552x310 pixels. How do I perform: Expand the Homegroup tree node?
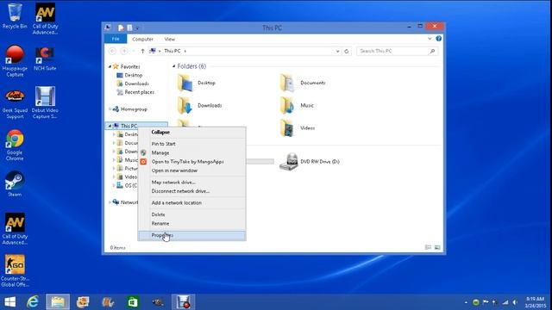110,109
